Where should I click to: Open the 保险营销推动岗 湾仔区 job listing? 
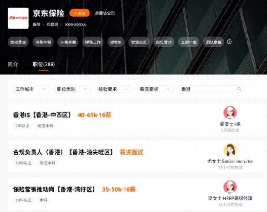pos(54,189)
